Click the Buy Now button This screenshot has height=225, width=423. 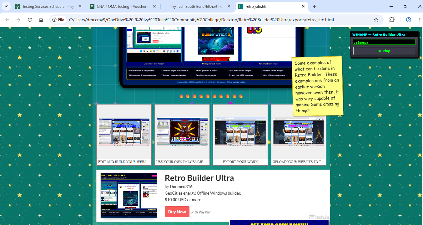point(177,212)
